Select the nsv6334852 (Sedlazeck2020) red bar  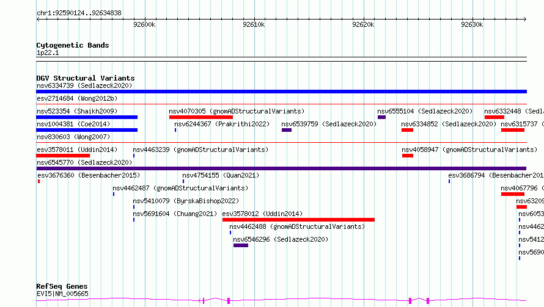pos(407,130)
